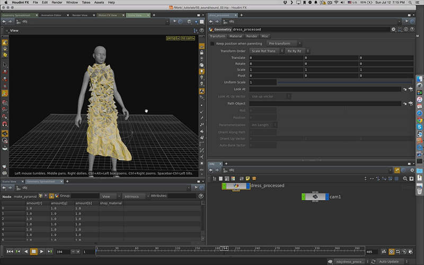Click the cam1 node icon
This screenshot has height=265, width=424.
click(x=315, y=197)
